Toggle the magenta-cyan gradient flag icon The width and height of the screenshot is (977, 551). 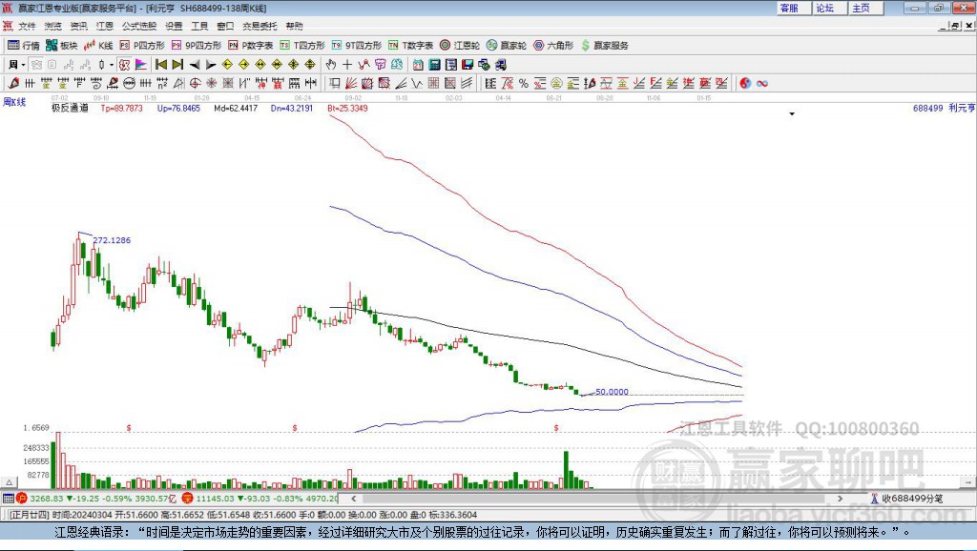[141, 65]
